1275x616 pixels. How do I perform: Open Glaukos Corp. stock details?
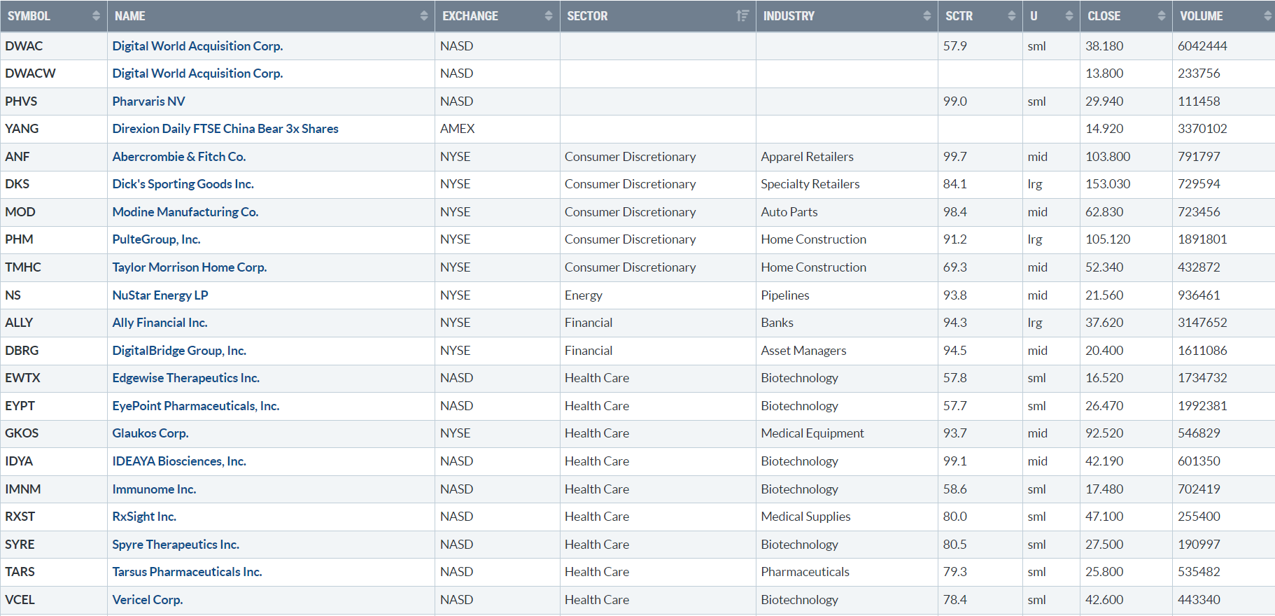(x=150, y=433)
